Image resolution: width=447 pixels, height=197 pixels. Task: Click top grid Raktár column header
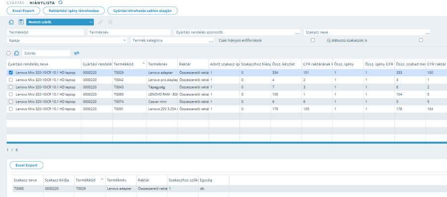tap(193, 64)
